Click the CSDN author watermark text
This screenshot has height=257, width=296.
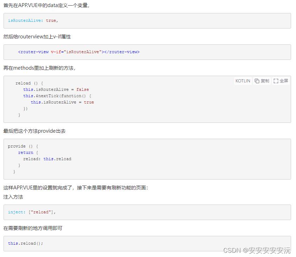coord(257,250)
